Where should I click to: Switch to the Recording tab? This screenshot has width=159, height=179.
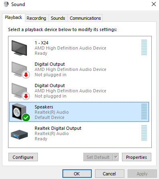[36, 18]
